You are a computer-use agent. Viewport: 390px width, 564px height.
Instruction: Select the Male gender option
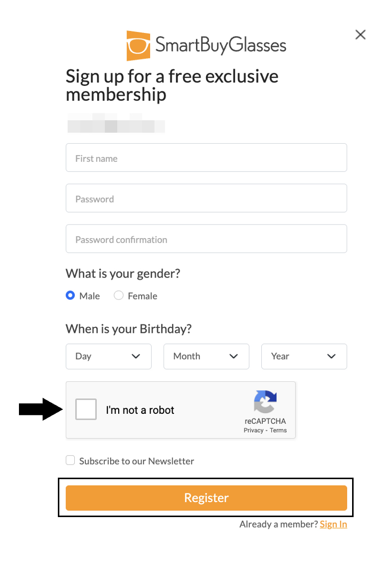point(70,295)
